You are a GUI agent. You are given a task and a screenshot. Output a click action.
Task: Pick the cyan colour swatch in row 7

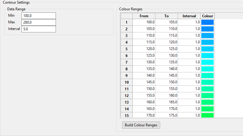click(207, 62)
